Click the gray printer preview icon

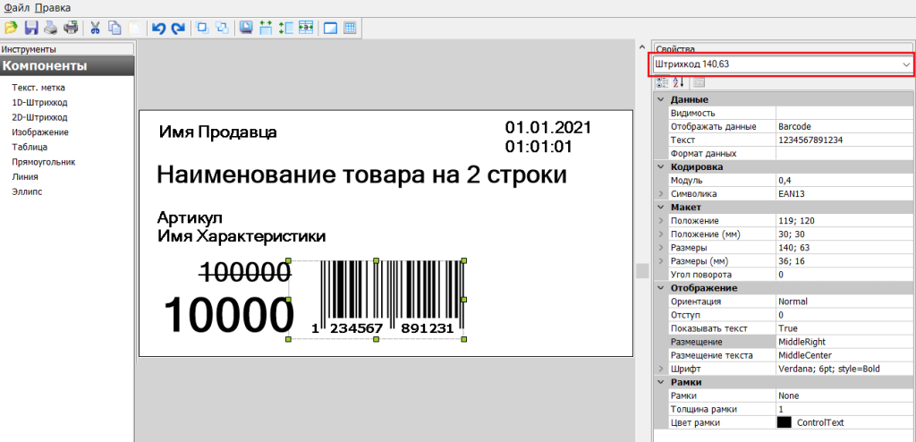51,28
